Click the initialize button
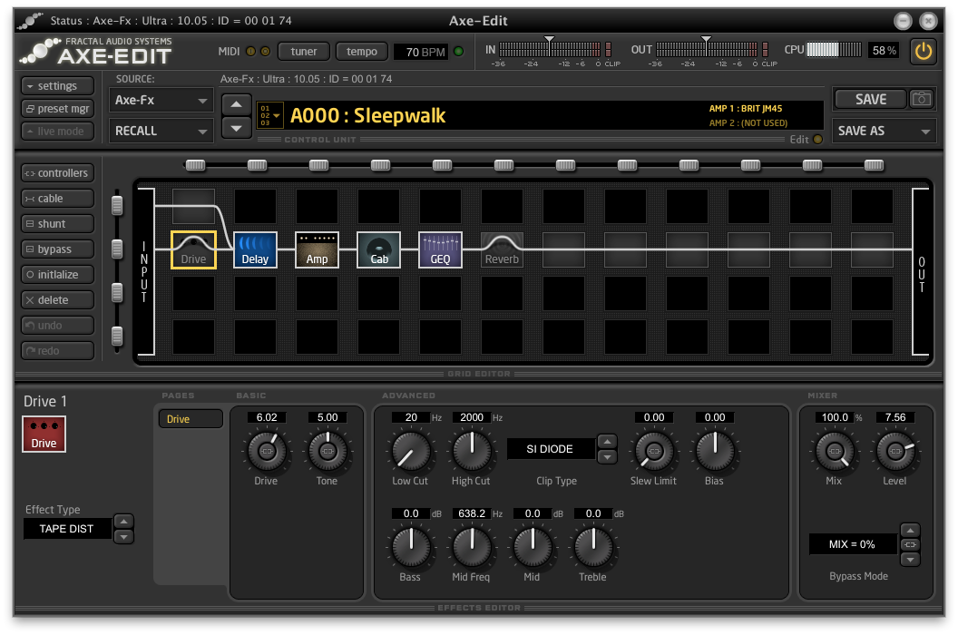Screen dimensions: 958x635 [x=57, y=275]
